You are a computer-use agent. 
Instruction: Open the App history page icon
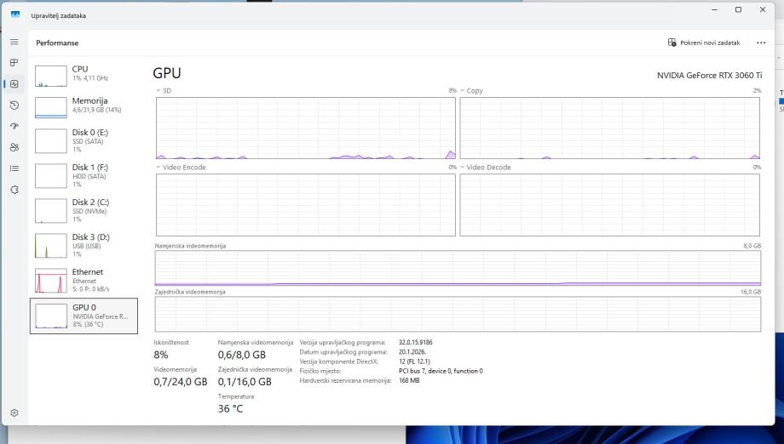coord(14,105)
